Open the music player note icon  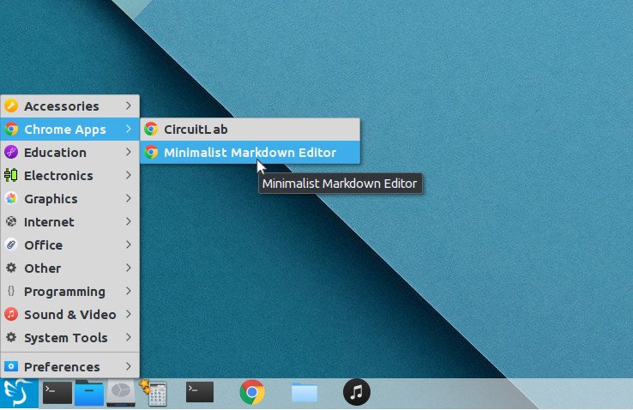357,392
